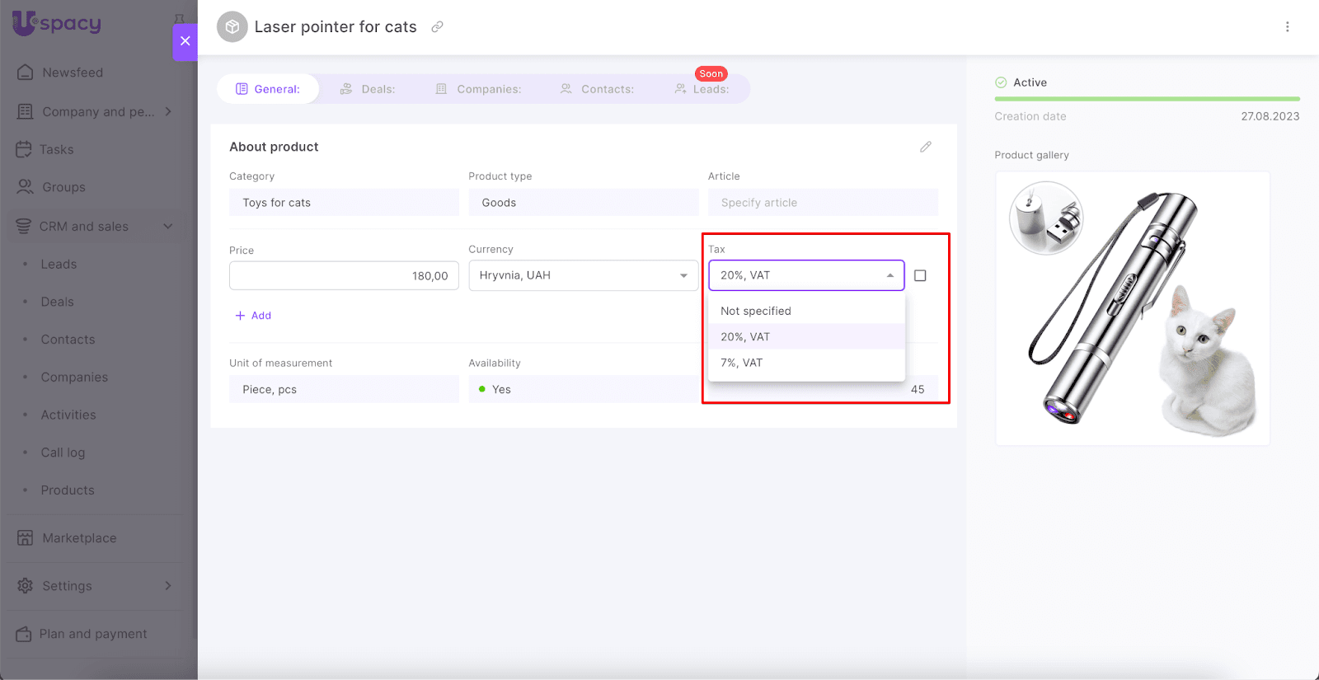This screenshot has width=1319, height=680.
Task: Switch to the Deals tab
Action: [368, 89]
